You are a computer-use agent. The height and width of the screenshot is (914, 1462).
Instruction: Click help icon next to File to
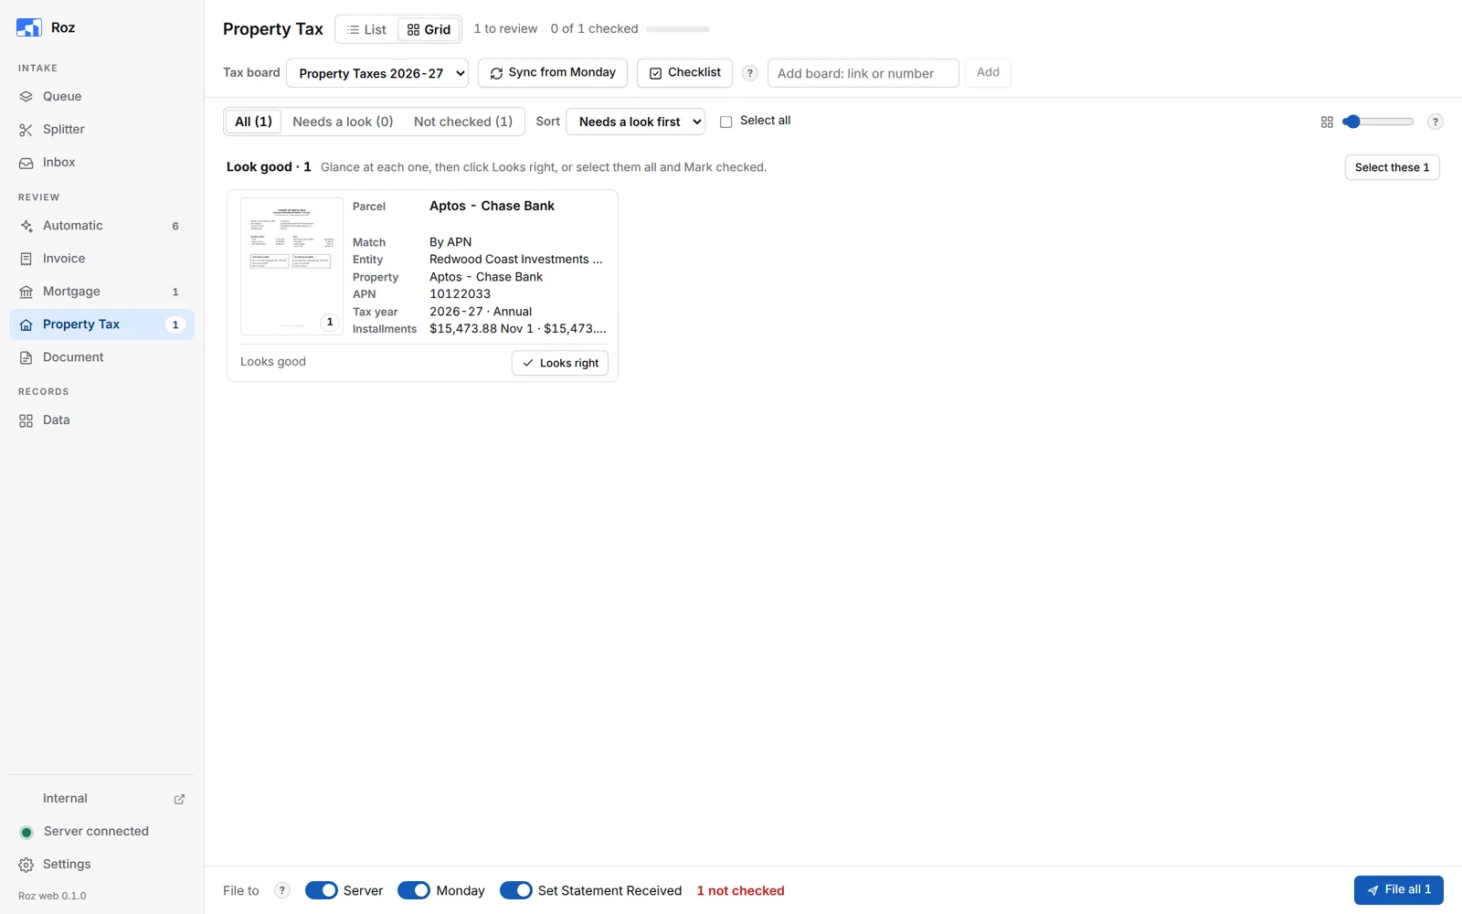click(x=282, y=890)
